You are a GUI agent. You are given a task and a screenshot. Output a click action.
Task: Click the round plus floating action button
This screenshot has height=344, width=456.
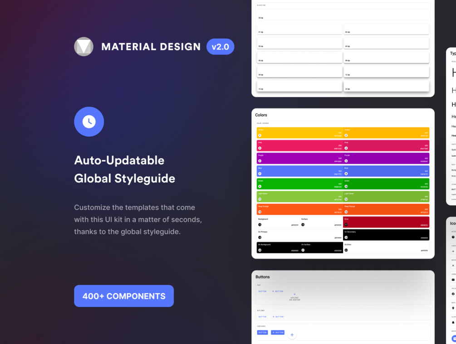292,335
